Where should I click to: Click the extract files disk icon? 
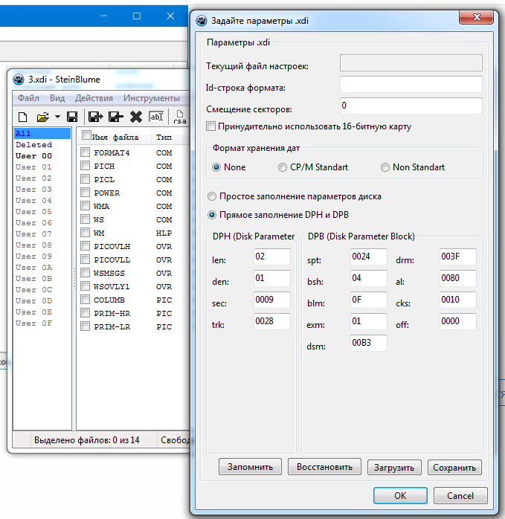95,117
